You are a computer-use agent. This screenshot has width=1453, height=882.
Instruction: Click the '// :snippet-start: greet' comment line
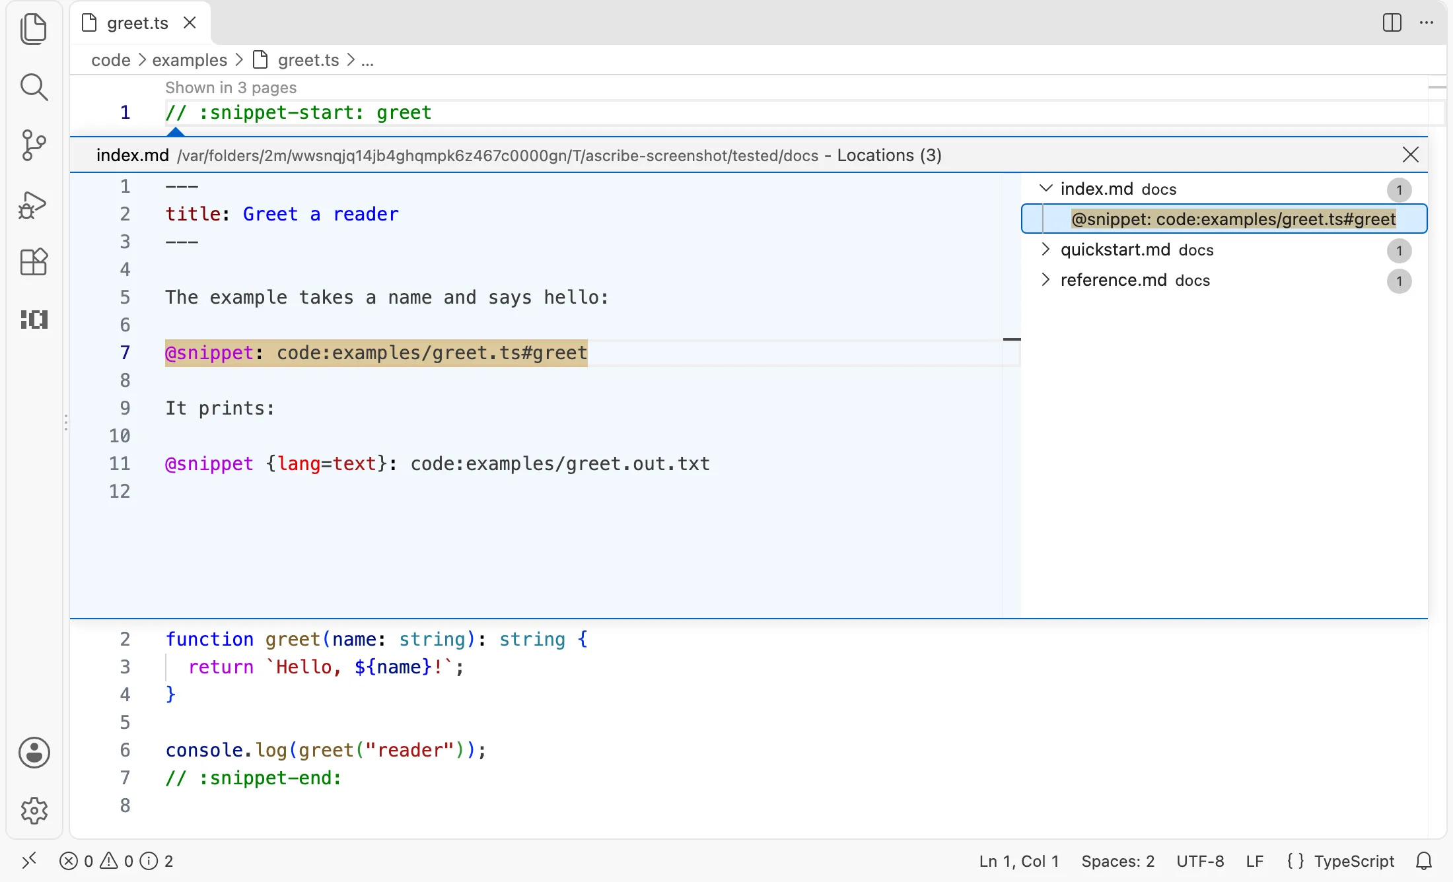(299, 112)
